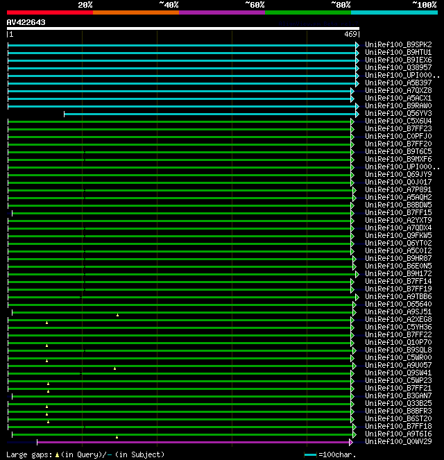The image size is (444, 460).
Task: Click the arrowhead ending the Q56YV3 bar
Action: click(357, 114)
